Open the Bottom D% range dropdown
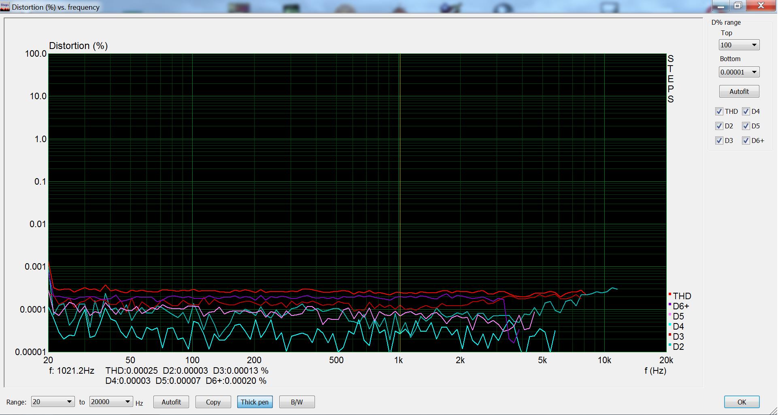 739,72
